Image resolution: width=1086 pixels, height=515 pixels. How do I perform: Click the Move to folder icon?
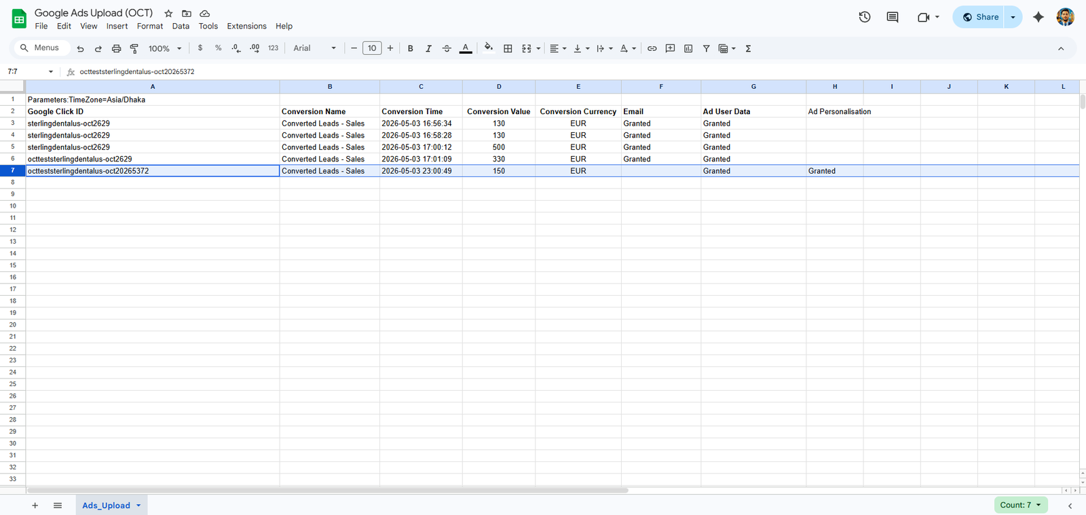coord(187,14)
